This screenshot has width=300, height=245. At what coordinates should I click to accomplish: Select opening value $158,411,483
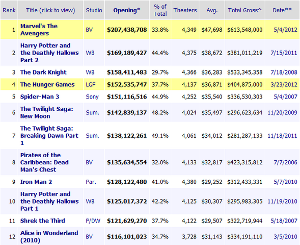[x=127, y=72]
